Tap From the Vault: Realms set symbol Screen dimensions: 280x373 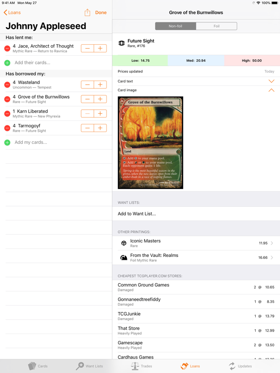click(x=124, y=257)
